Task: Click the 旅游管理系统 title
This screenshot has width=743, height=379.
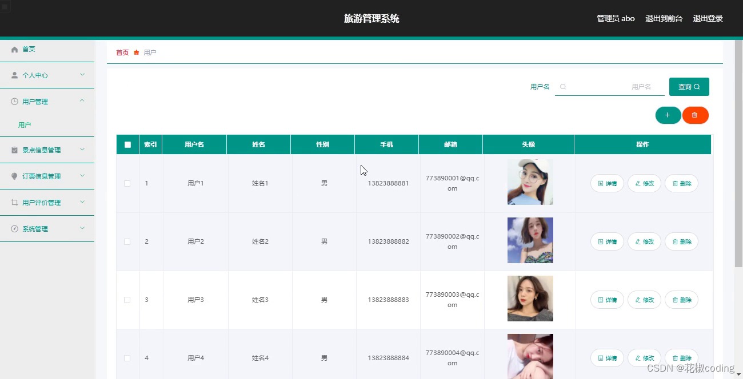Action: (x=371, y=18)
